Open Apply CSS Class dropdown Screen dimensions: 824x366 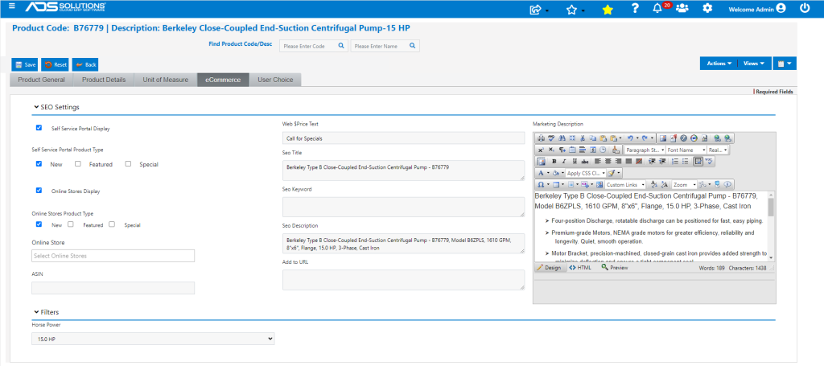586,173
